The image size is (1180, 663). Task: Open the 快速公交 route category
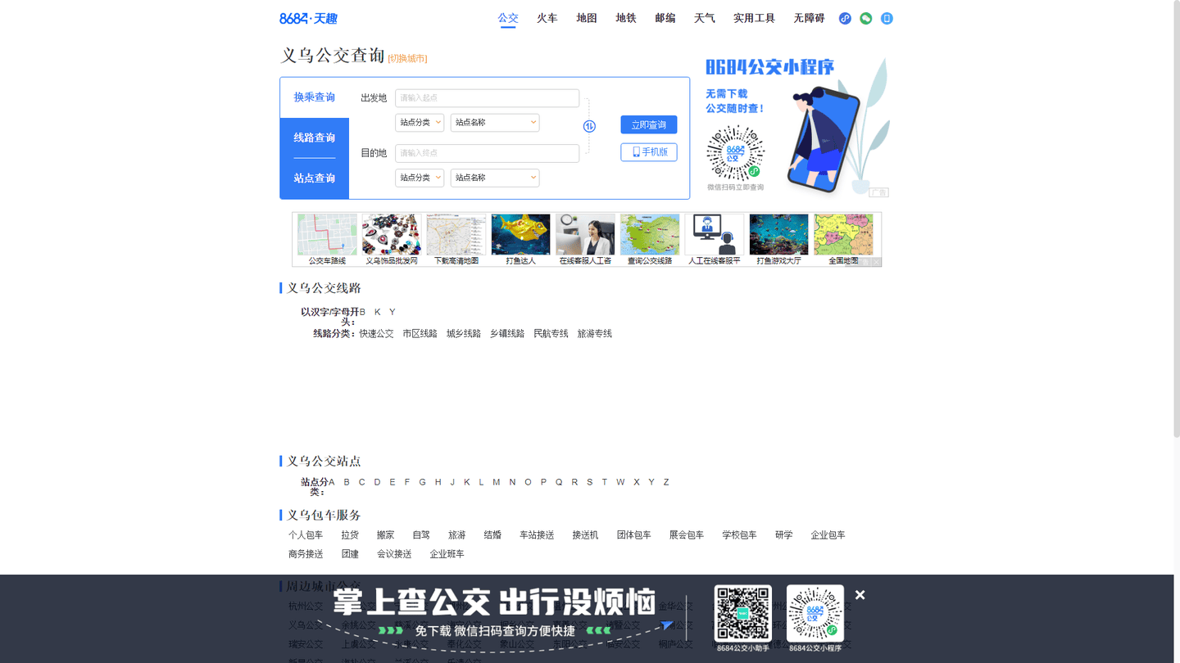pos(376,334)
